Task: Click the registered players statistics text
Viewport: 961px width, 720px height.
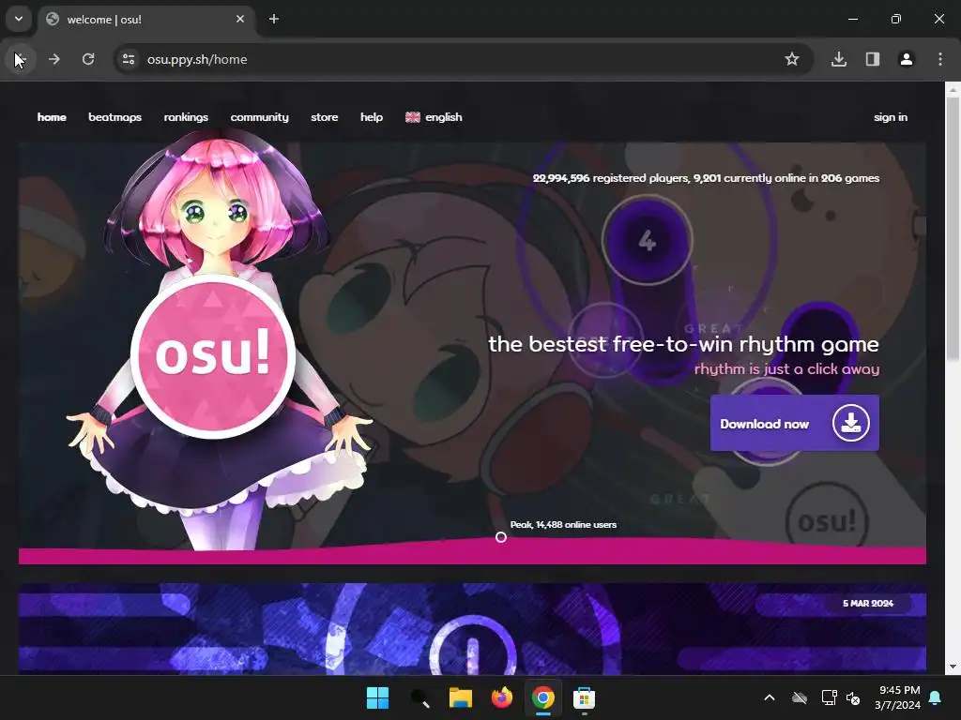Action: coord(706,178)
